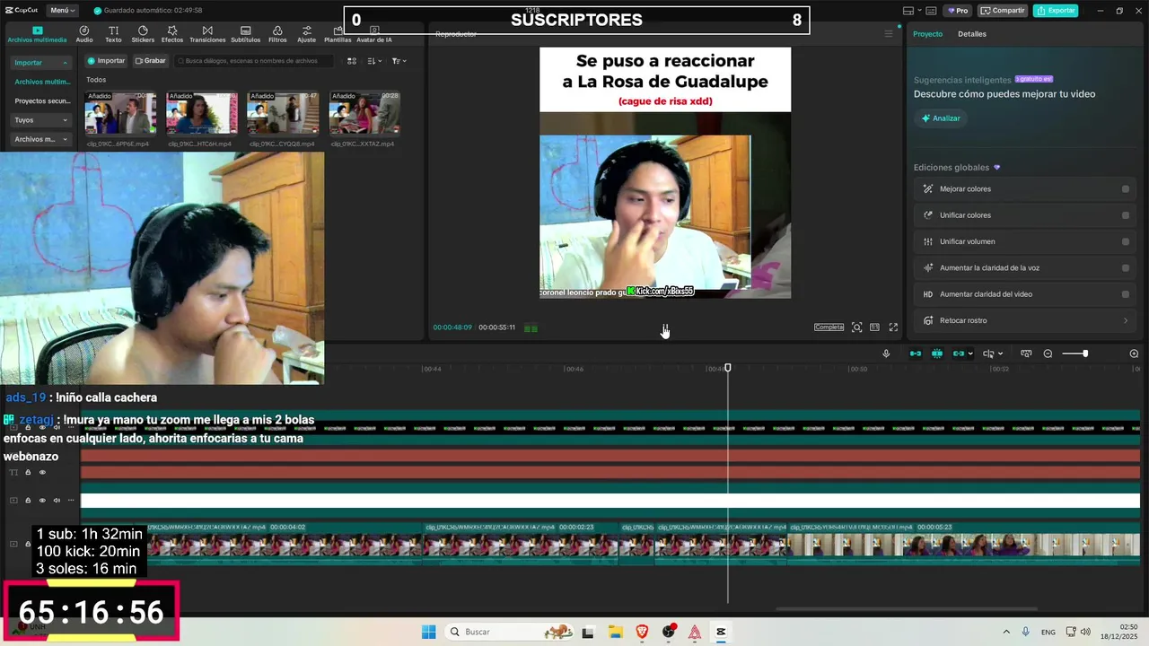Click the Analizar button
This screenshot has width=1149, height=646.
tap(941, 118)
